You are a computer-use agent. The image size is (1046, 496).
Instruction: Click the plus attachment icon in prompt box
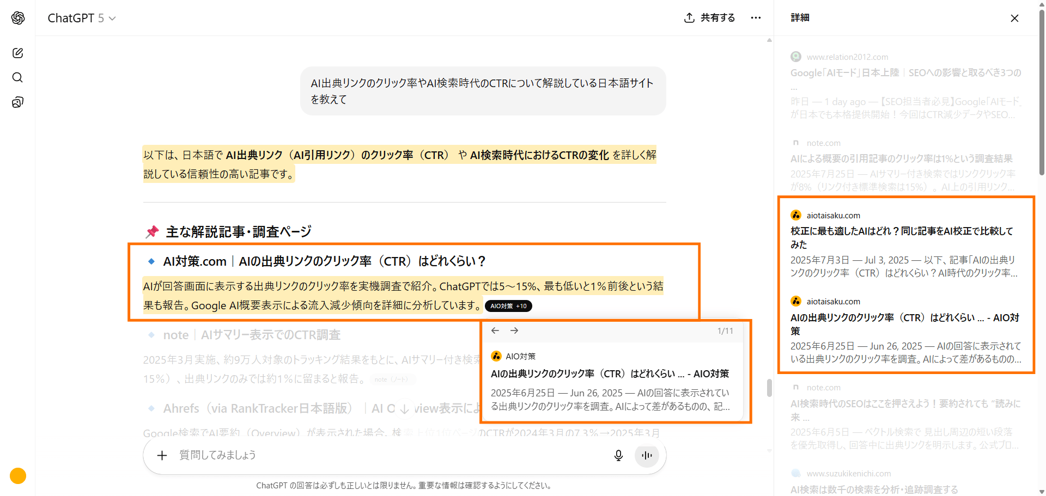point(162,455)
